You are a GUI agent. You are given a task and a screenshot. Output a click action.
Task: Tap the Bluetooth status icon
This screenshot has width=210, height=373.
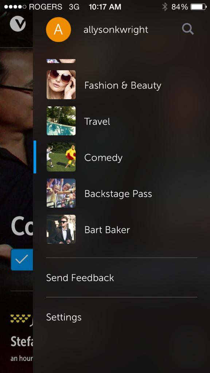165,7
